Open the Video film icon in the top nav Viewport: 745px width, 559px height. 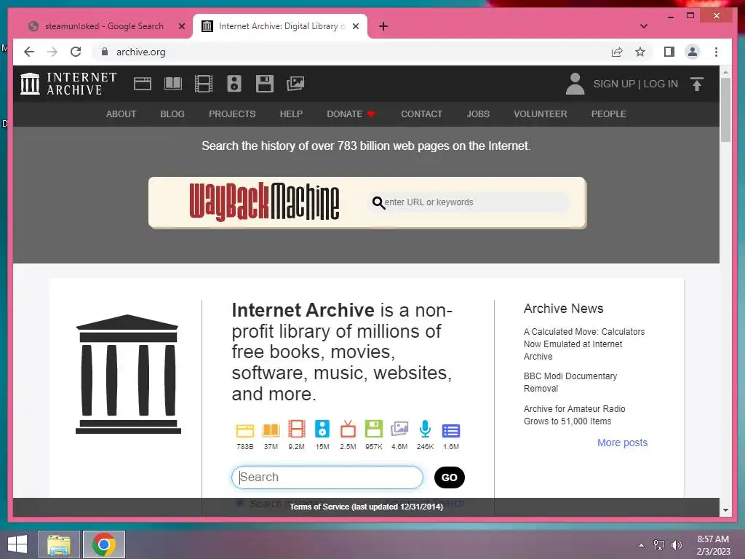pyautogui.click(x=204, y=84)
